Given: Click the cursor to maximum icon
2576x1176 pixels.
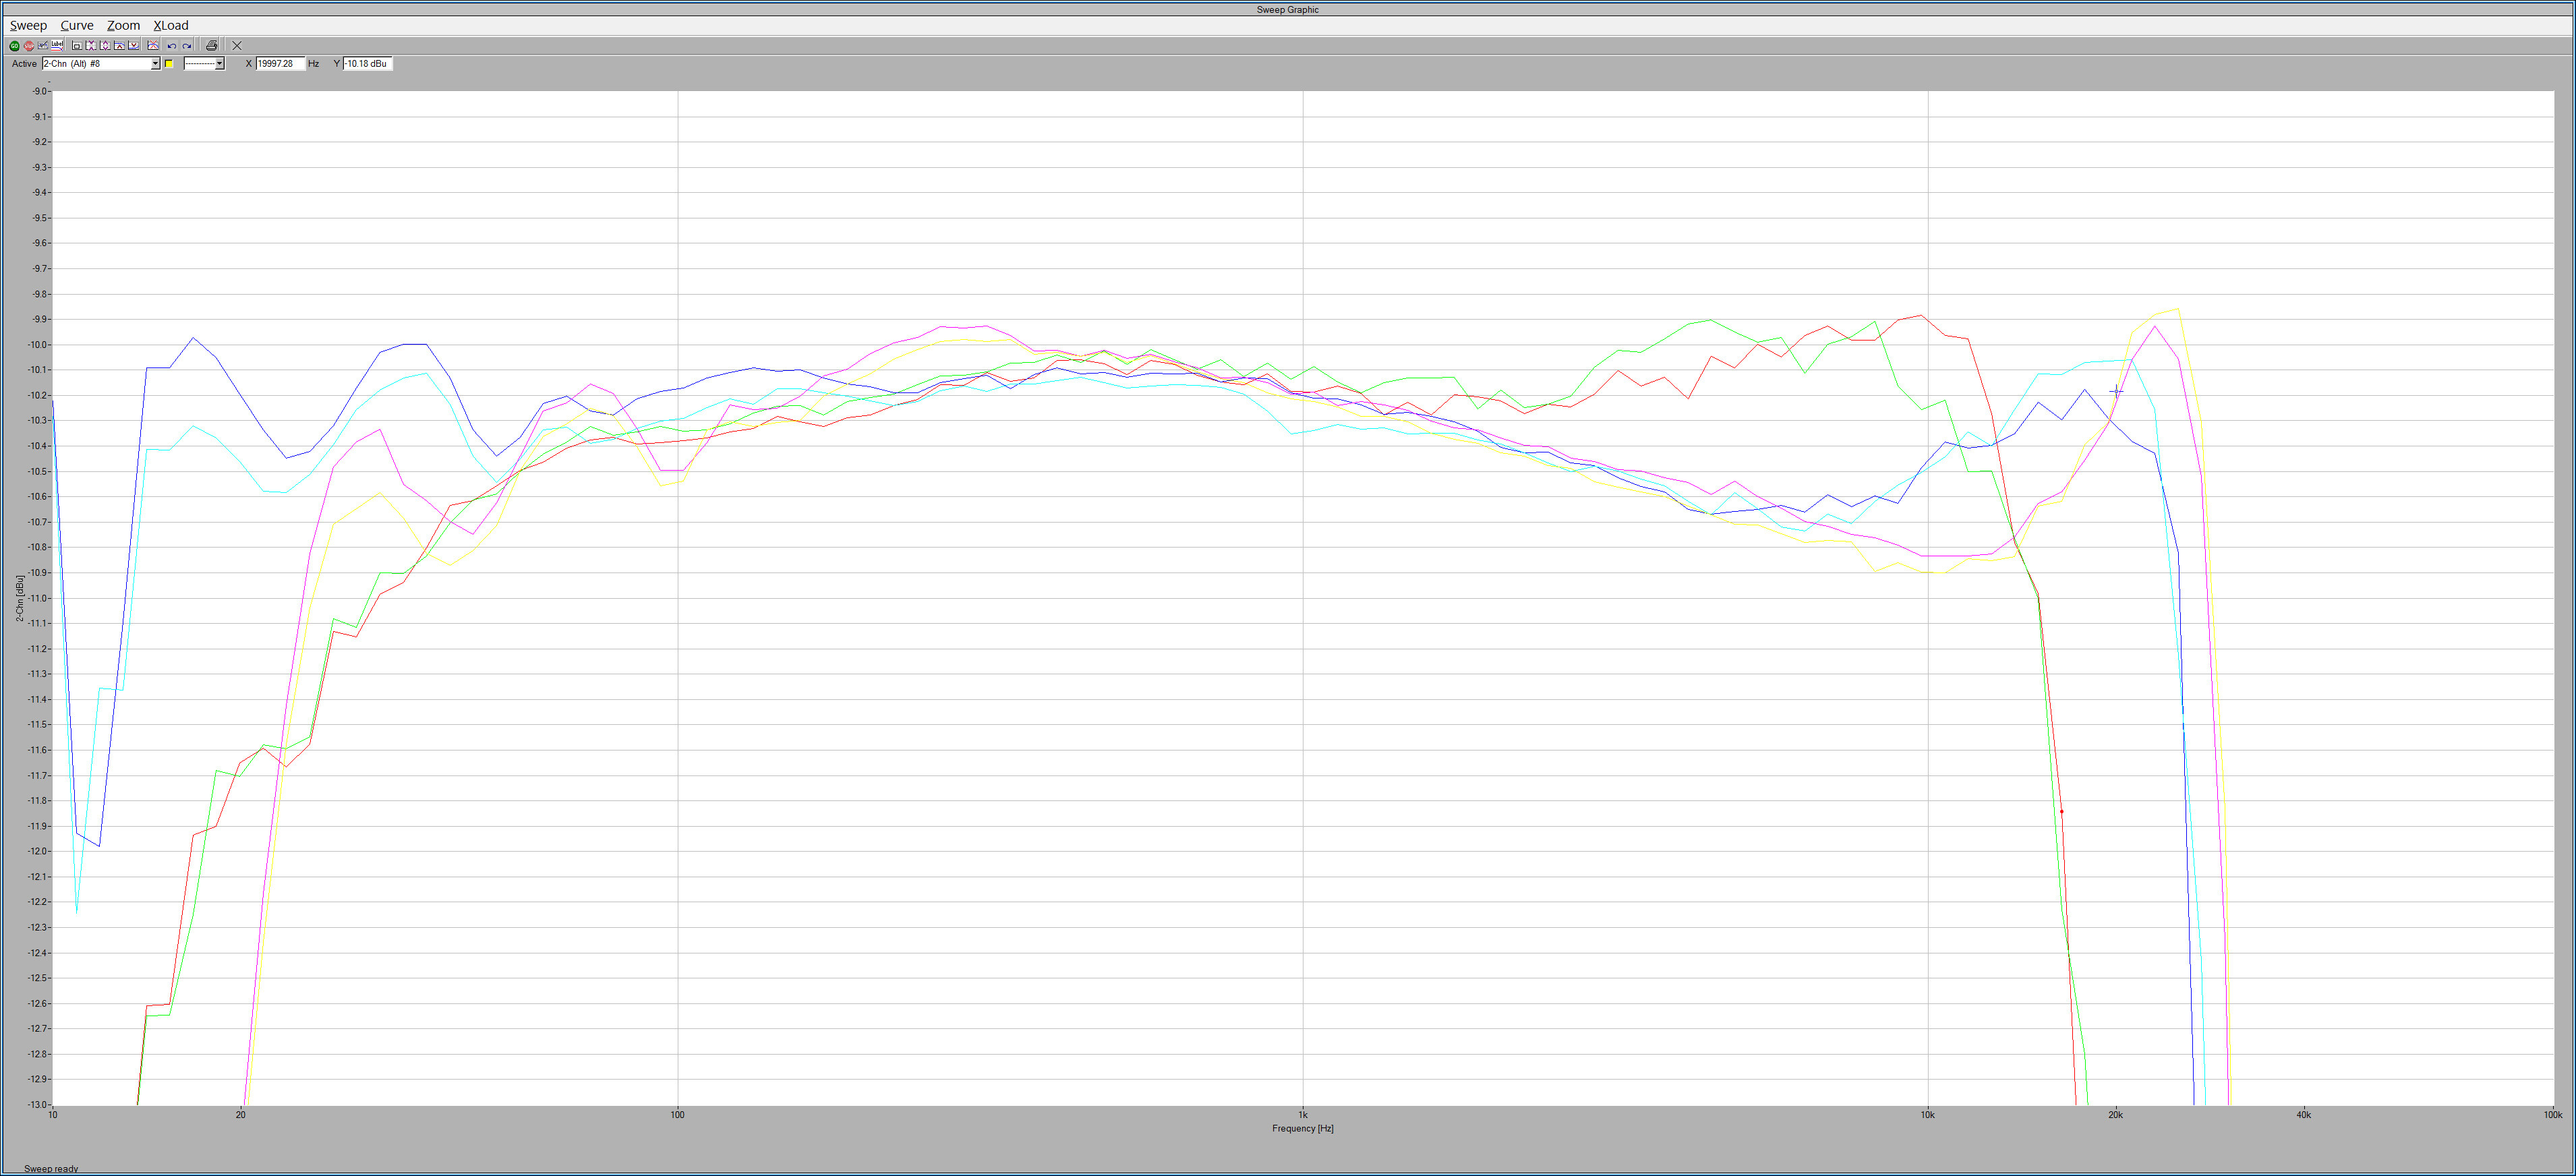Looking at the screenshot, I should click(x=119, y=46).
